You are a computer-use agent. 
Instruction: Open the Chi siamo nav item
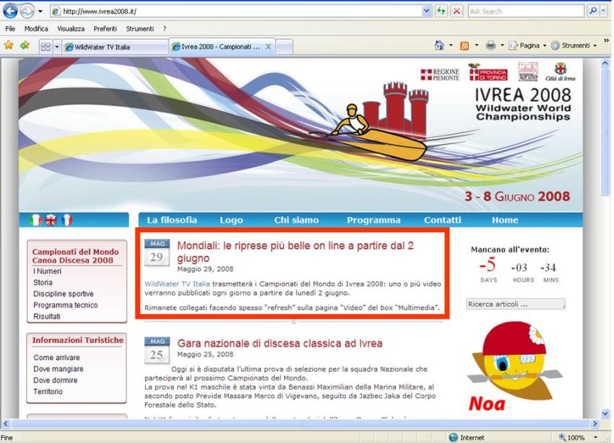tap(296, 220)
